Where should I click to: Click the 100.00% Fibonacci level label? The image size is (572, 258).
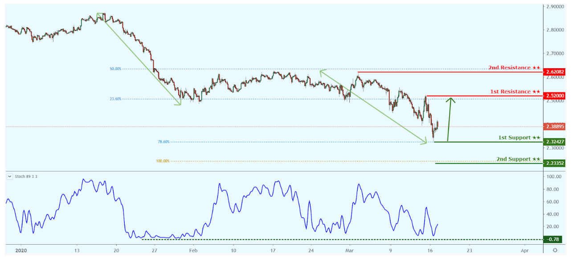tap(163, 161)
